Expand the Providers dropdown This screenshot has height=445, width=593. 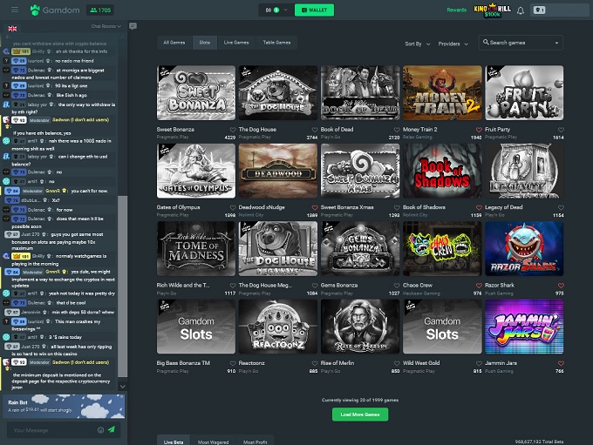[453, 44]
